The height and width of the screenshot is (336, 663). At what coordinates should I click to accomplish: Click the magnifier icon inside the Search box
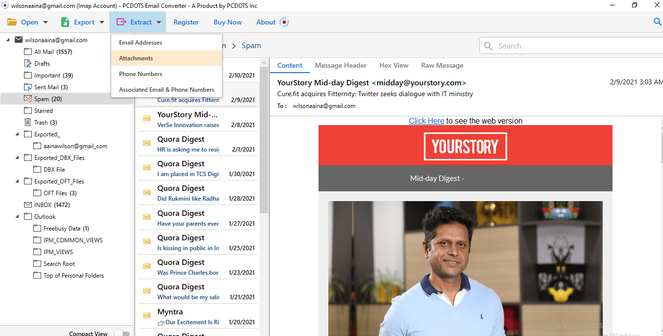488,46
